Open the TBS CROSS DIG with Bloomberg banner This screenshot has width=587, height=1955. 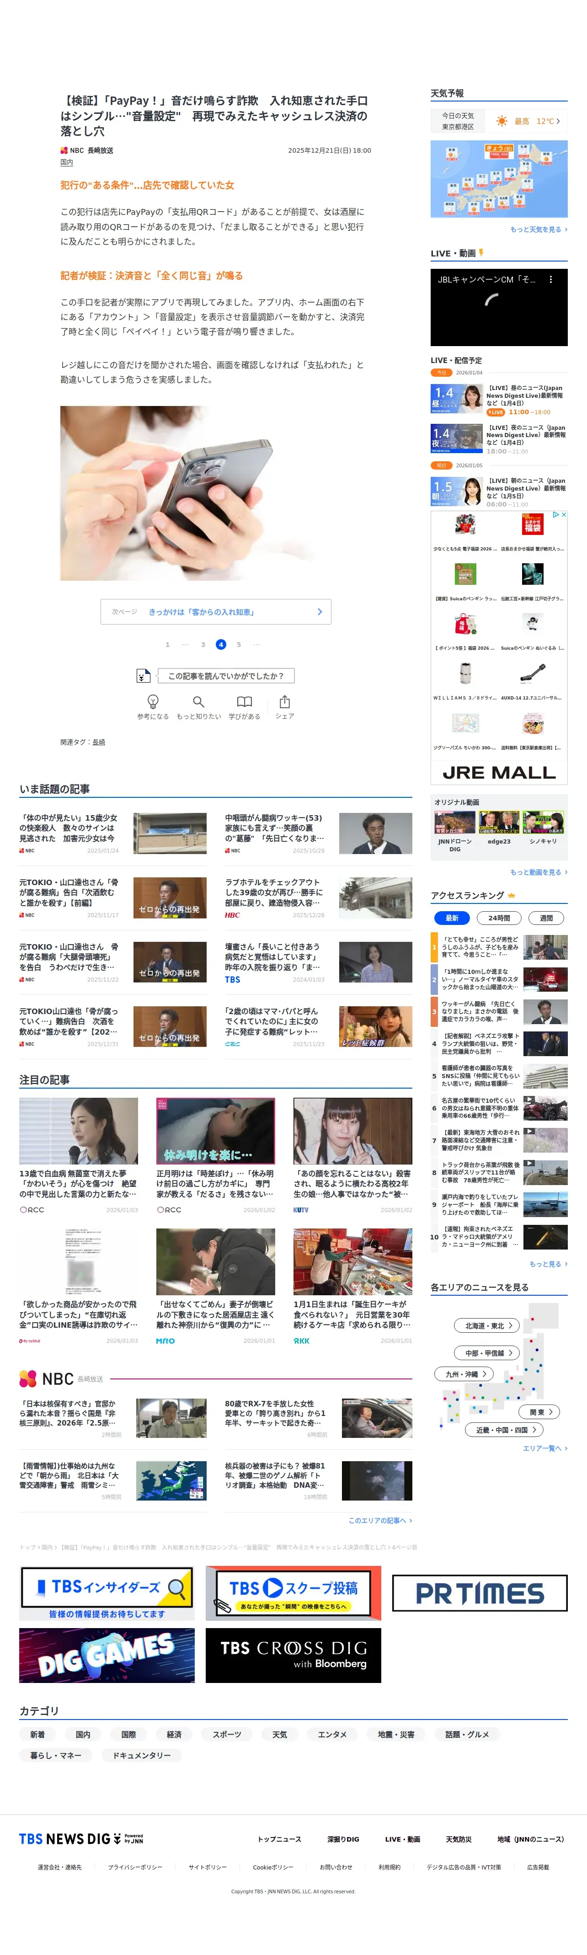293,1656
